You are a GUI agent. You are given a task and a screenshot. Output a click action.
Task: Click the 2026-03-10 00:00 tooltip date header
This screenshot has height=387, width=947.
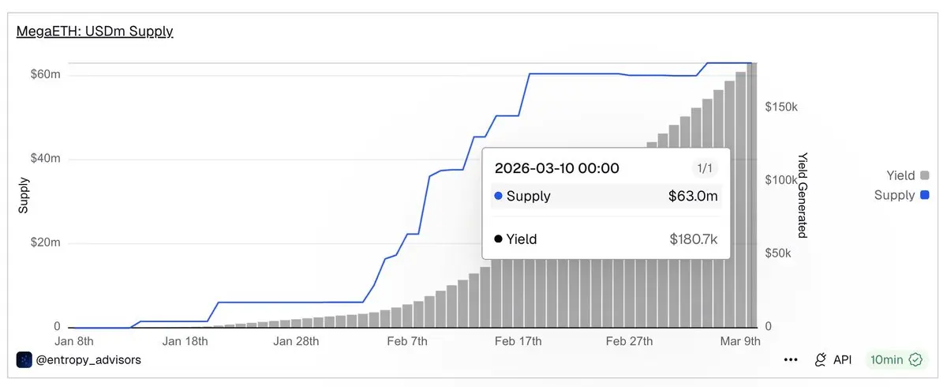[556, 168]
